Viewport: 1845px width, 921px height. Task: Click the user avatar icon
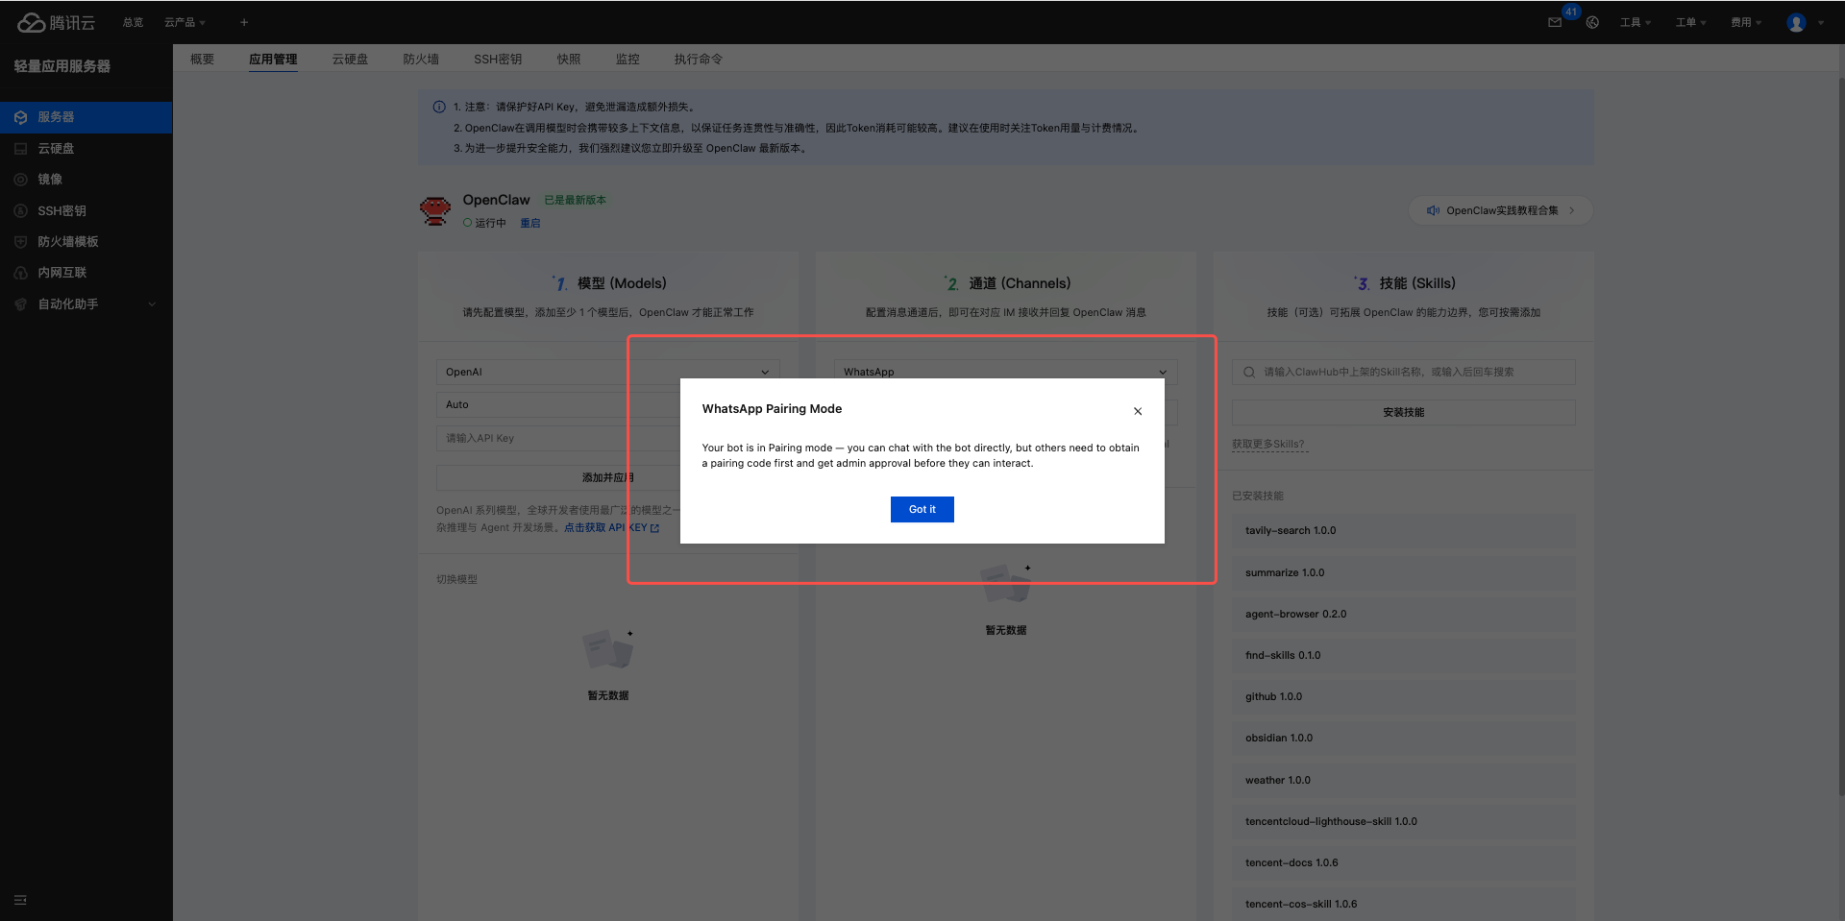coord(1796,23)
